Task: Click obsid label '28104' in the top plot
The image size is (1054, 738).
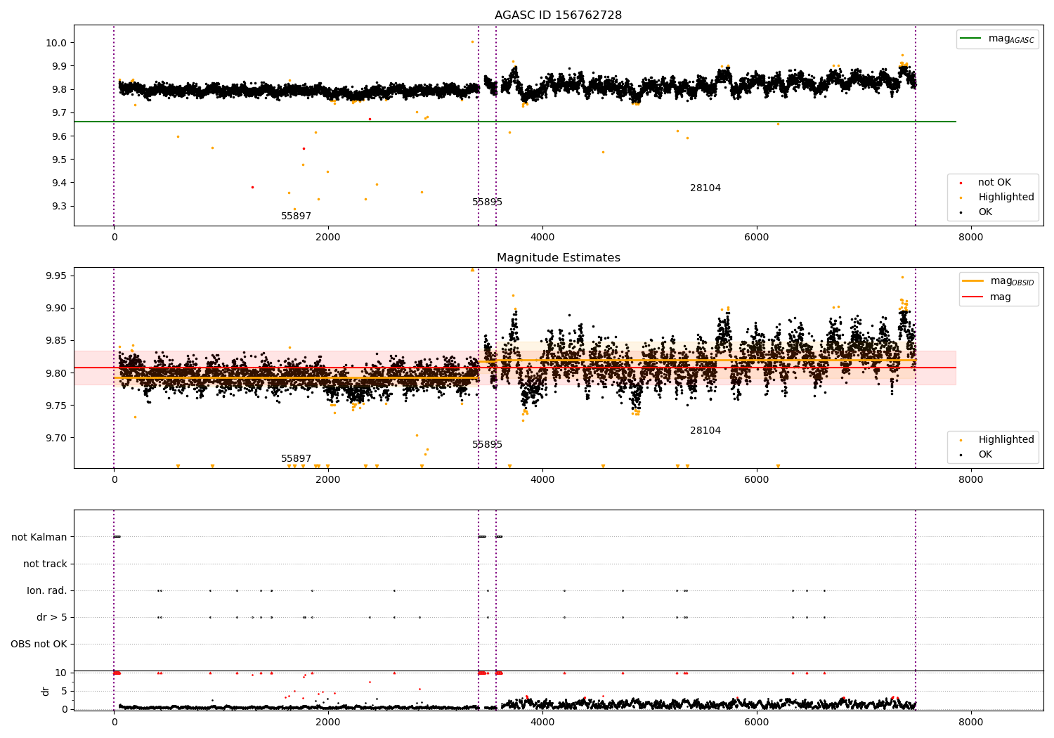Action: 705,188
